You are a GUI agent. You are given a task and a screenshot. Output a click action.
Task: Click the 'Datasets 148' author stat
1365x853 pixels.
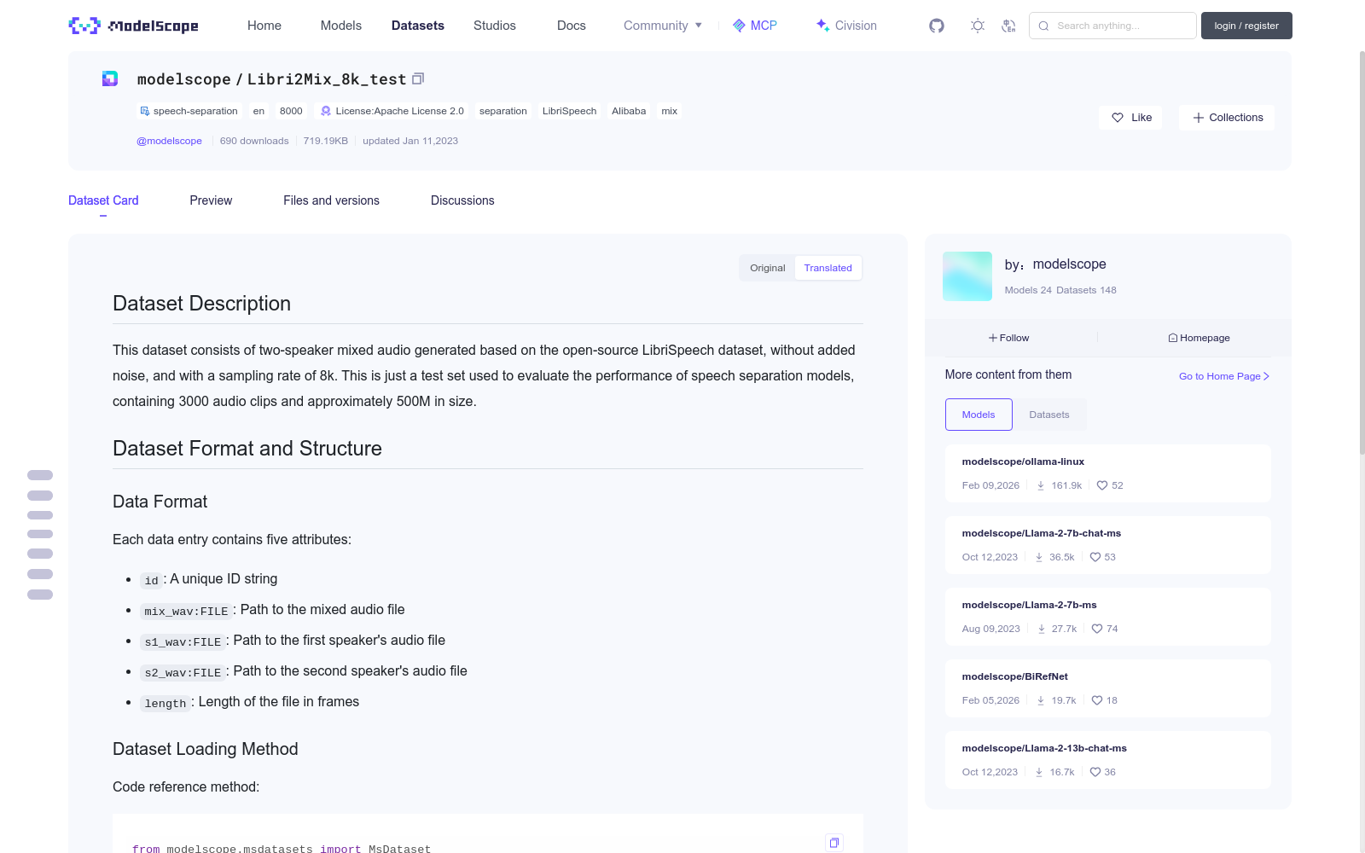pos(1086,290)
